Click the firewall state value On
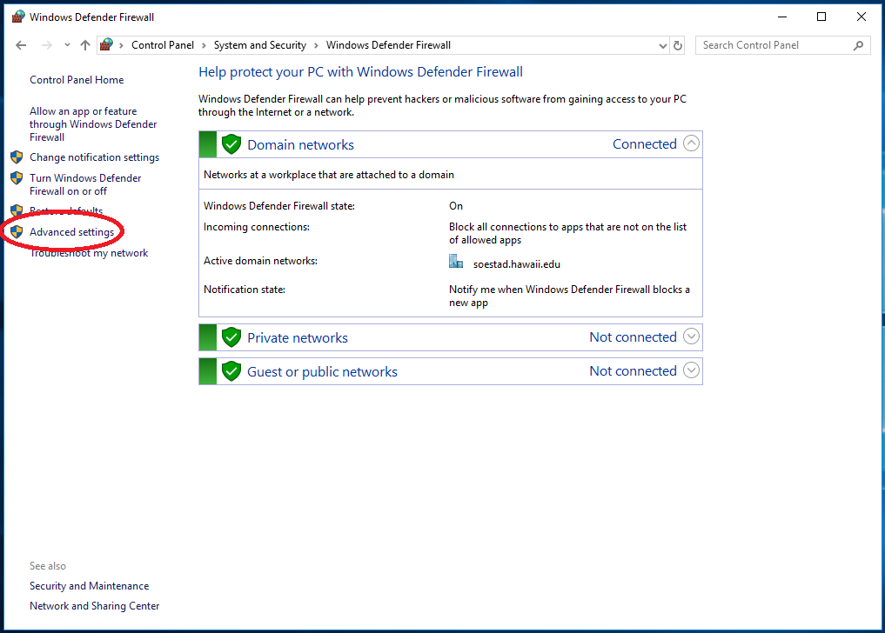 coord(456,206)
